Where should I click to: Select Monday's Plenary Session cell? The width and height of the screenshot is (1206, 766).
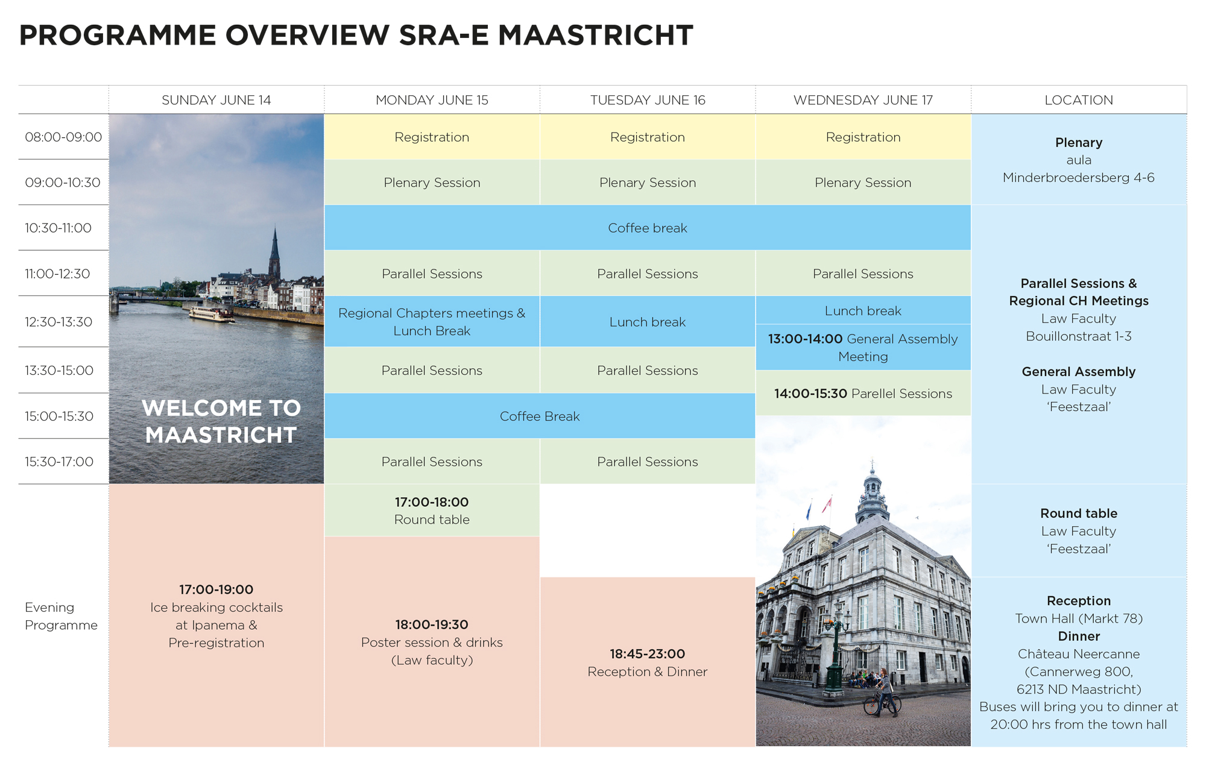[432, 183]
